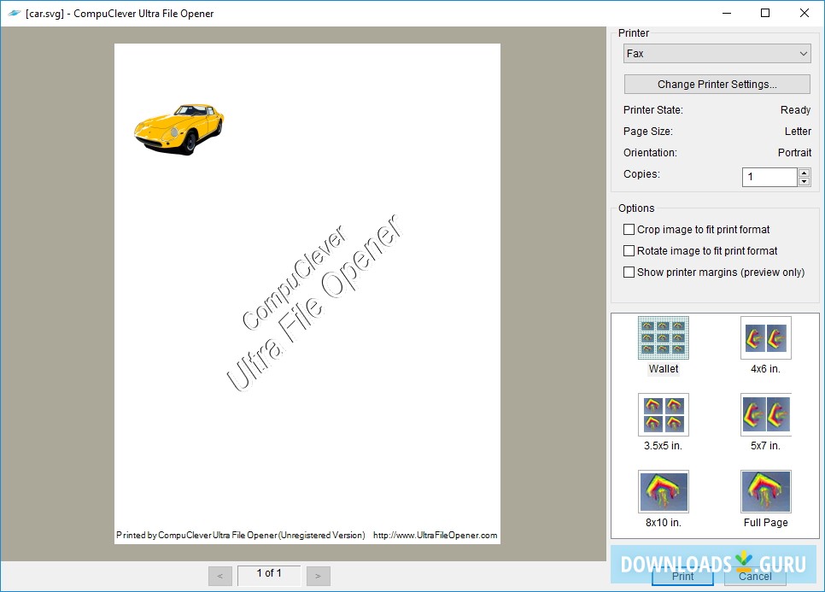This screenshot has height=592, width=825.
Task: Enable crop image to fit print format
Action: [x=628, y=229]
